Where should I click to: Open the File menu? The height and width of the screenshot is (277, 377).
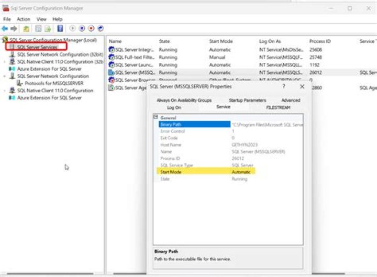[x=7, y=19]
